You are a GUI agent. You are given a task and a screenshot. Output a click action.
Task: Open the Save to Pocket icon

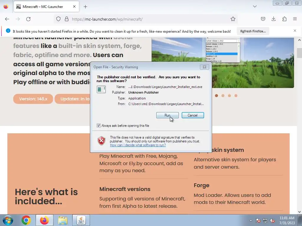click(263, 19)
